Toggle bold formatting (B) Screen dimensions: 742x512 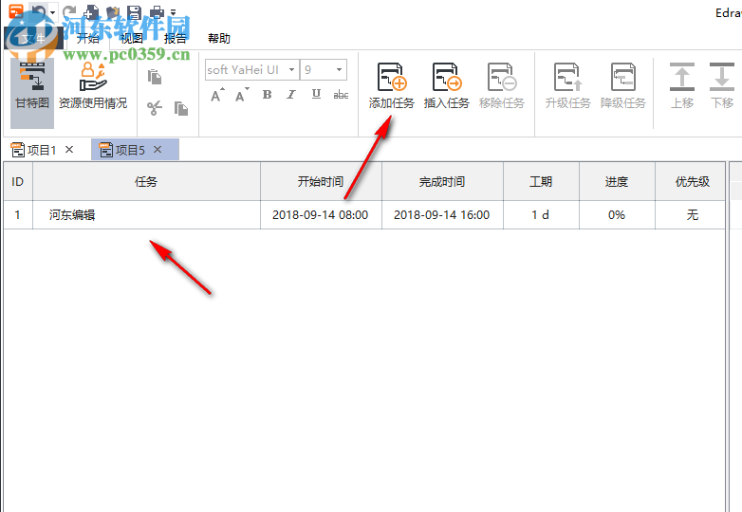267,95
